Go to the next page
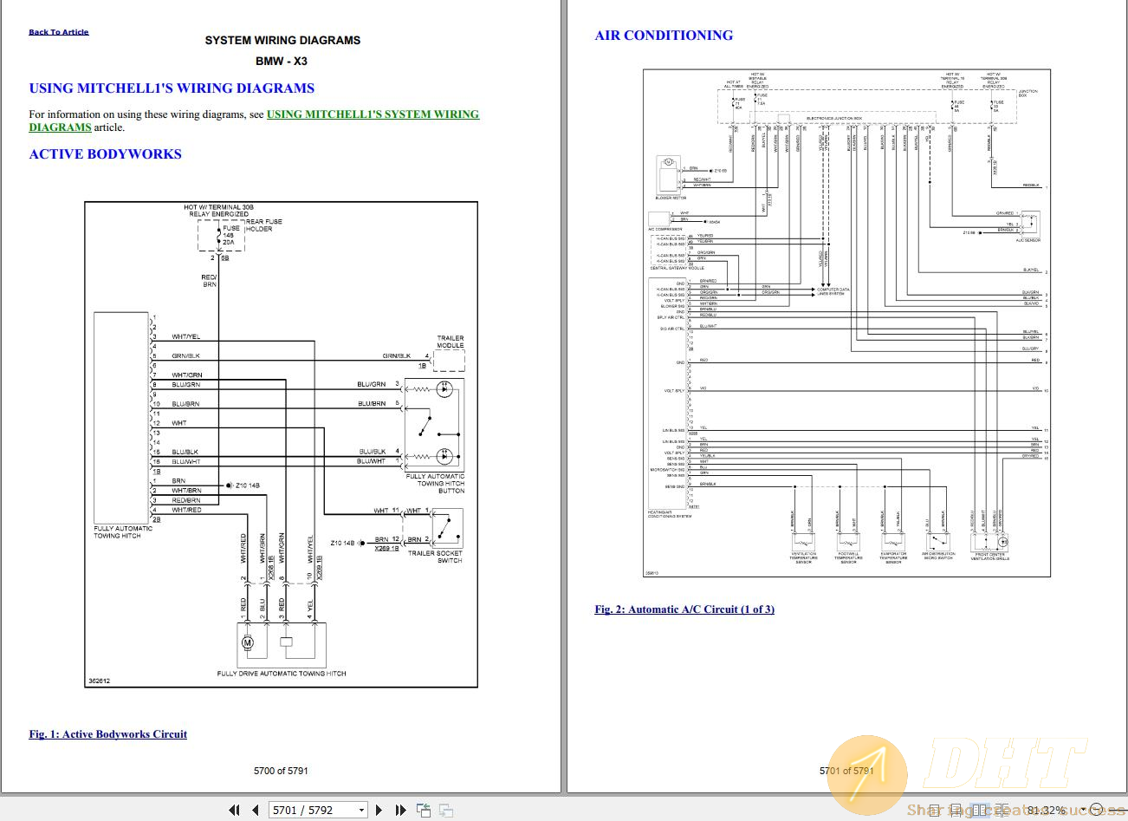The image size is (1128, 821). click(x=379, y=810)
